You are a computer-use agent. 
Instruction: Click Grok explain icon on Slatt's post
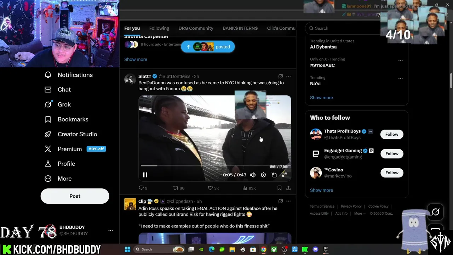tap(281, 76)
